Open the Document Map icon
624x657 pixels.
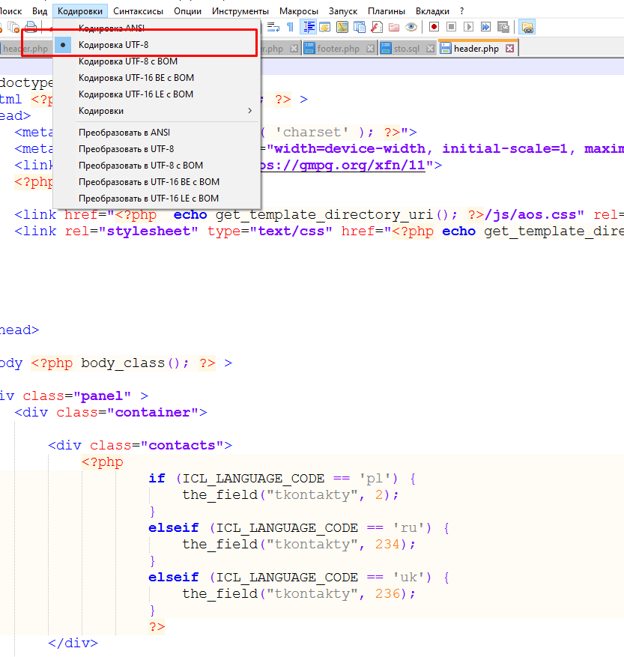(x=342, y=27)
